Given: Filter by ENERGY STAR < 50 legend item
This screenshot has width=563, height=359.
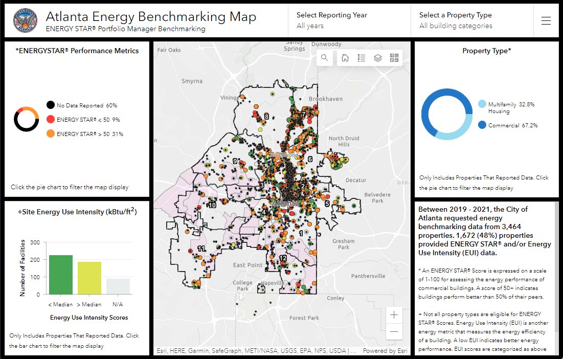Looking at the screenshot, I should tap(83, 120).
